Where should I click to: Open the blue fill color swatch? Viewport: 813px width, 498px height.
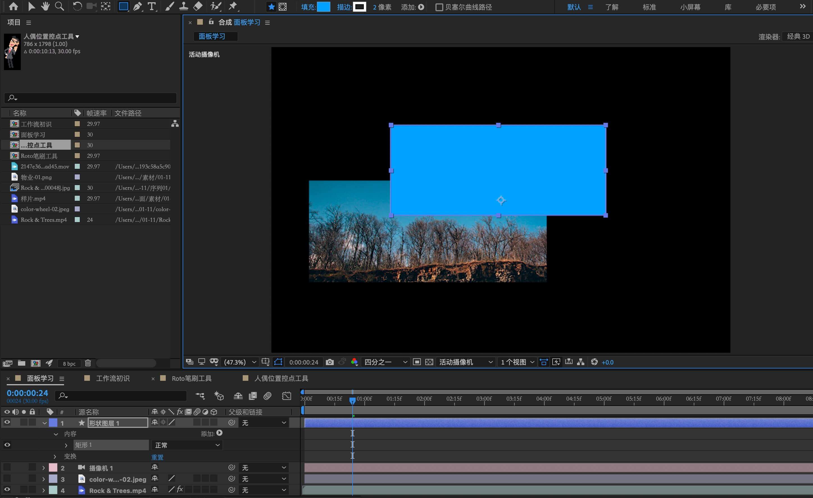(323, 7)
